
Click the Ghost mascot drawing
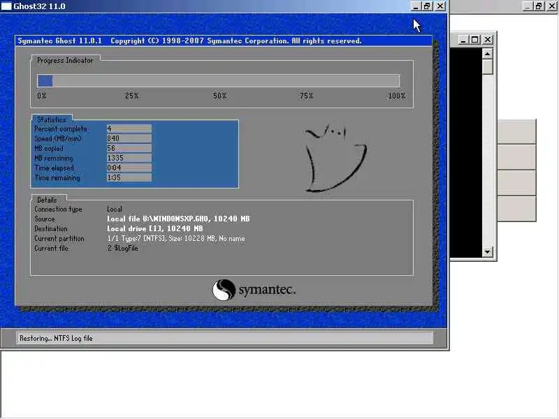pos(335,158)
